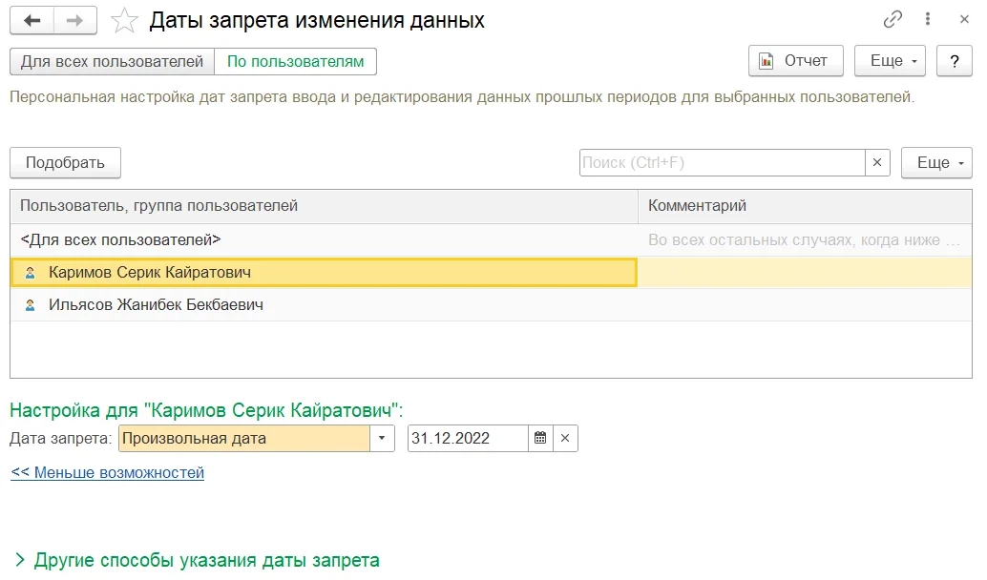This screenshot has height=580, width=987.
Task: Click the 'Произвольная дата' combo box field
Action: (243, 439)
